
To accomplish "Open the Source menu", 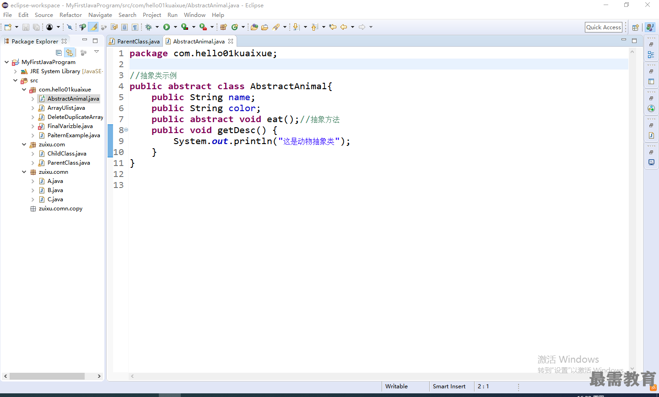I will tap(44, 15).
